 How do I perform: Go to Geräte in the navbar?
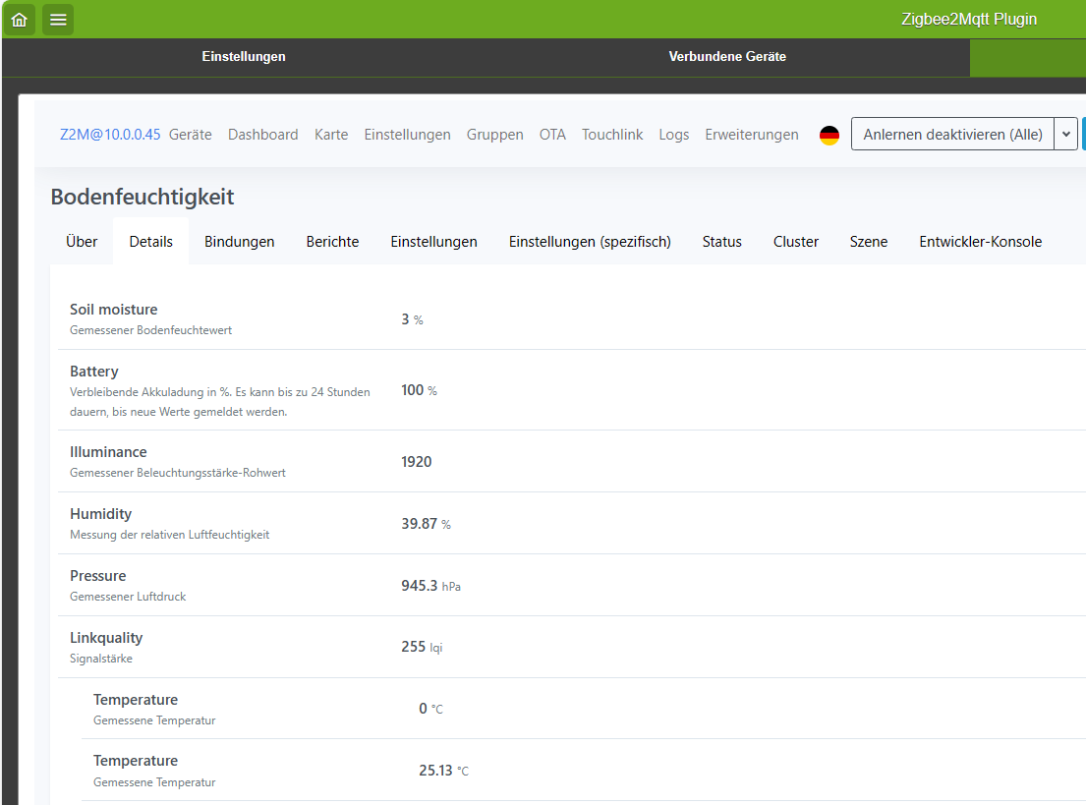(190, 135)
